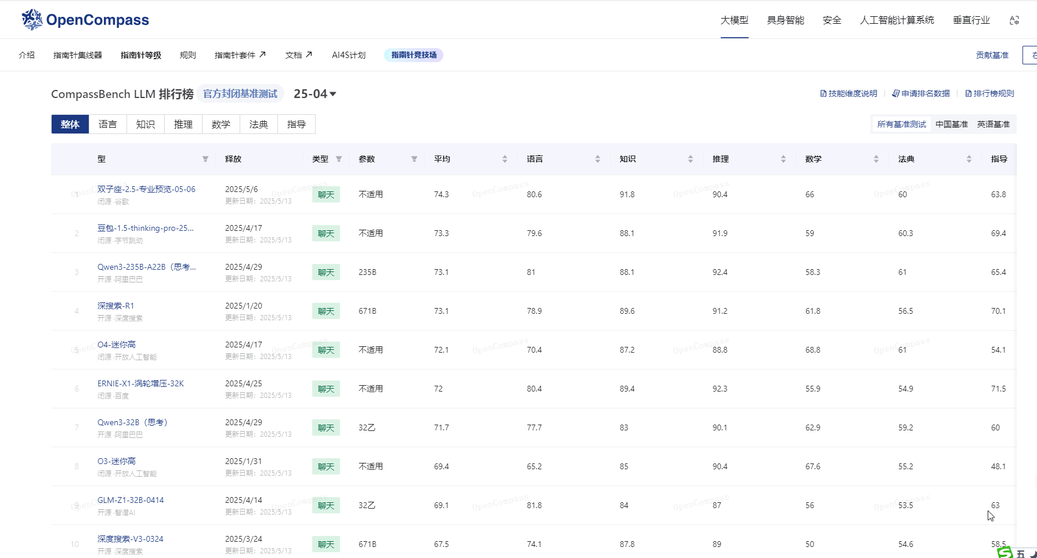Click the OpenCompass logo
1037x558 pixels.
tap(85, 20)
